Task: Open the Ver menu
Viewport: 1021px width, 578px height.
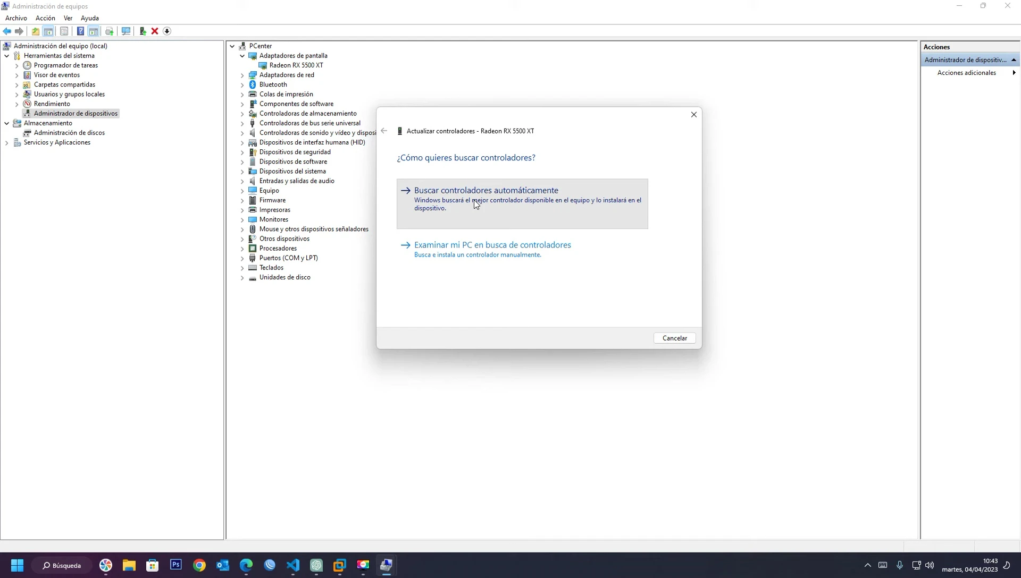Action: [x=68, y=18]
